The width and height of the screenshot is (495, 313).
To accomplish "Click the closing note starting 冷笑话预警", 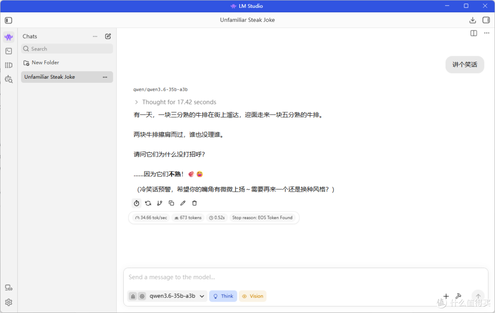I will (236, 189).
